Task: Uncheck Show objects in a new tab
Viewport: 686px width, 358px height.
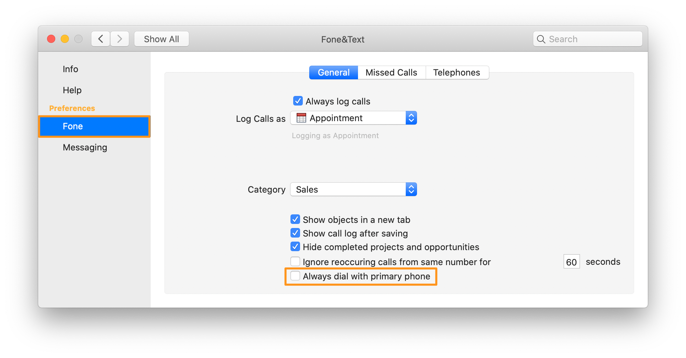Action: pyautogui.click(x=295, y=219)
